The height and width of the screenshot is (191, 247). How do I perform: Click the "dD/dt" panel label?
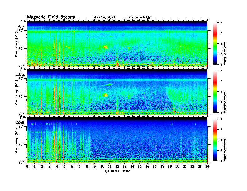point(20,74)
